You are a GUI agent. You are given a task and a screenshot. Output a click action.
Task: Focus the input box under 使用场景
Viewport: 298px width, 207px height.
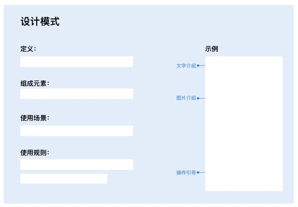click(x=76, y=131)
